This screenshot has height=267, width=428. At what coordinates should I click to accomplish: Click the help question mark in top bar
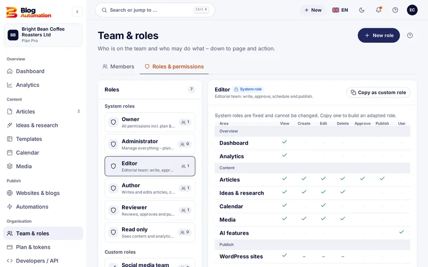point(395,10)
